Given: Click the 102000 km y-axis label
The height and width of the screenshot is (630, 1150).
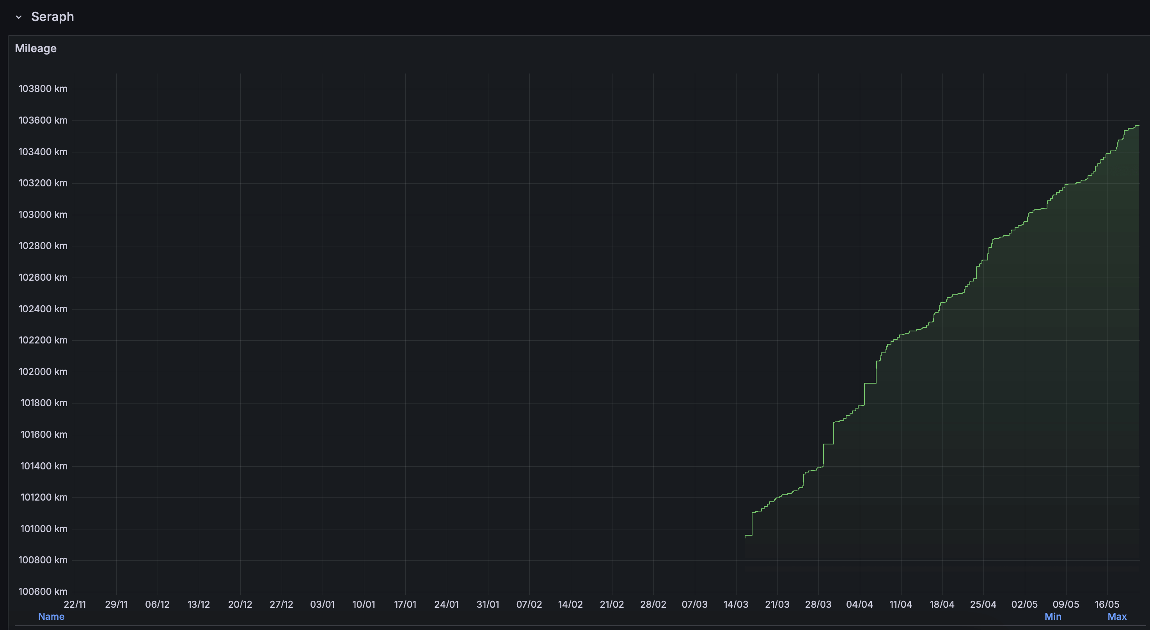Looking at the screenshot, I should [43, 372].
